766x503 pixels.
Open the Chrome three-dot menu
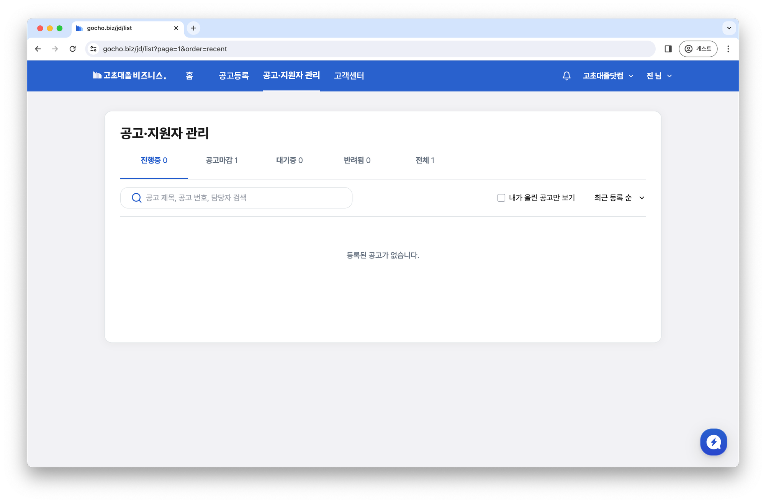coord(728,49)
